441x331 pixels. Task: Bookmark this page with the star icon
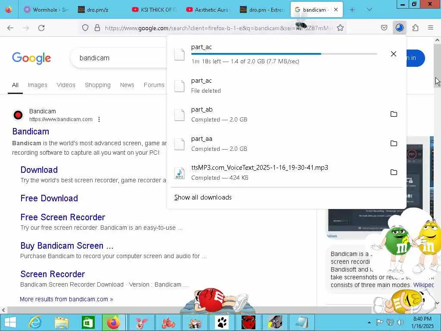(340, 28)
